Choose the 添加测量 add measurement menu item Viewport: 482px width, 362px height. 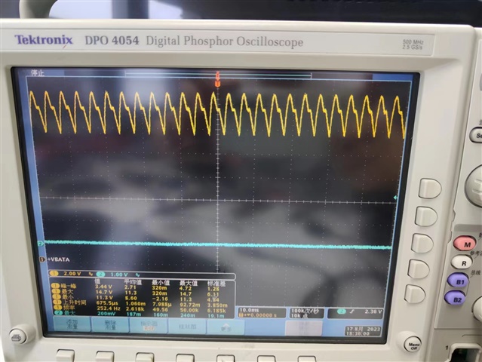[x=72, y=325]
